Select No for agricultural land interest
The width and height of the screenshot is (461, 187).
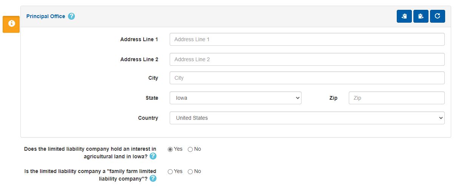190,149
